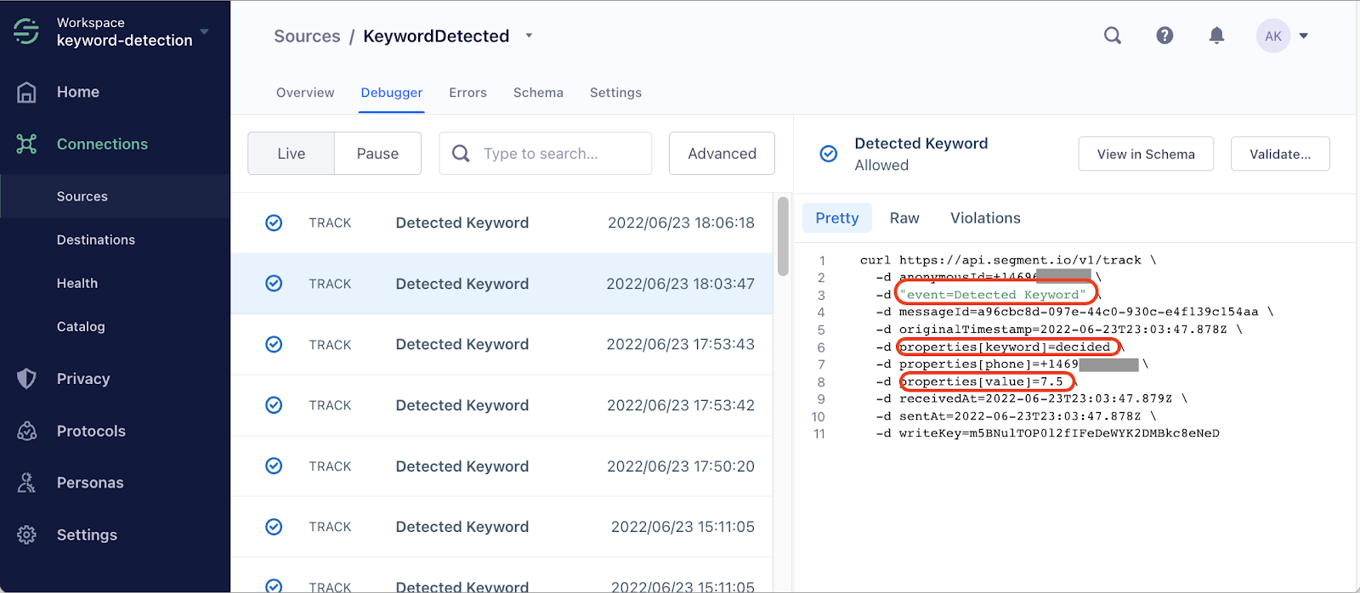
Task: Select the Violations tab
Action: [985, 218]
